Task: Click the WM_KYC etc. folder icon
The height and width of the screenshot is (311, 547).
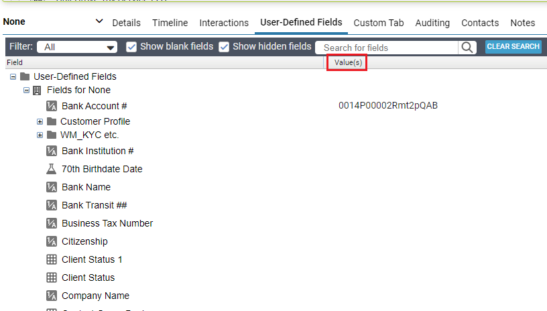Action: (x=52, y=135)
